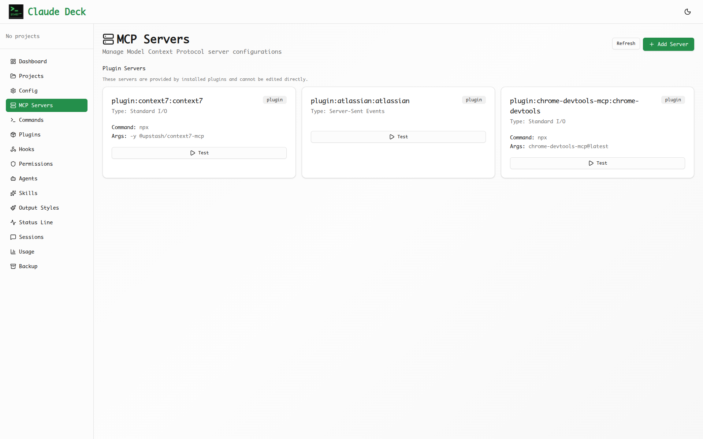This screenshot has height=439, width=703.
Task: Toggle dark mode with the moon icon
Action: pos(688,12)
